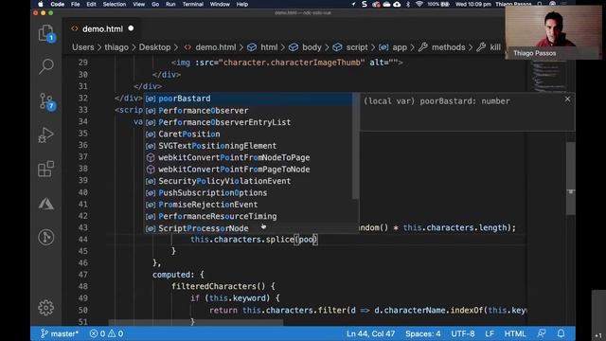Click thiago in the breadcrumb
606x341 pixels.
point(116,47)
